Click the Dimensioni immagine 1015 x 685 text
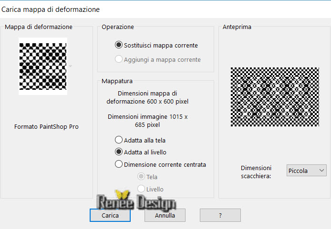The height and width of the screenshot is (229, 331). coord(147,121)
